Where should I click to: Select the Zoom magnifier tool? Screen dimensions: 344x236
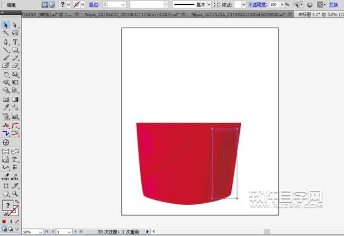[x=15, y=194]
